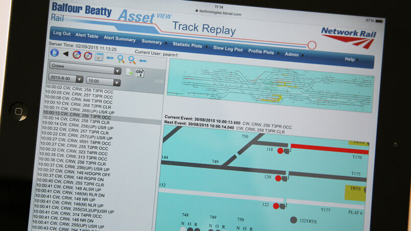Select row '10:00:10 CW, CRW, 268 T2PR CLR'

78,104
